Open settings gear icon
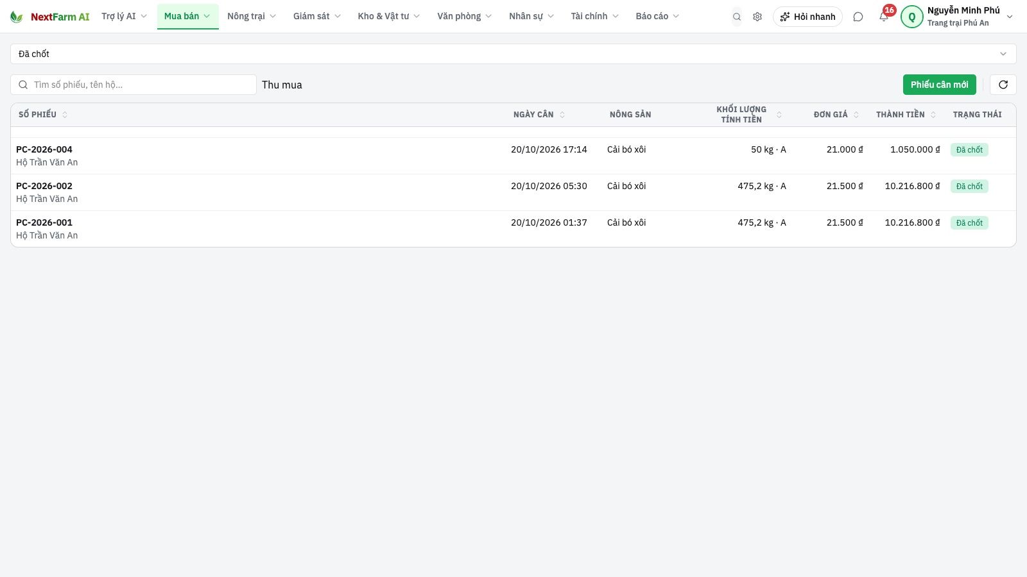 (757, 17)
